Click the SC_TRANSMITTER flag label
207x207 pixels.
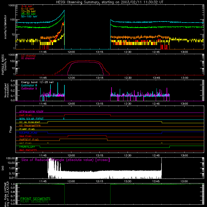(x=30, y=125)
